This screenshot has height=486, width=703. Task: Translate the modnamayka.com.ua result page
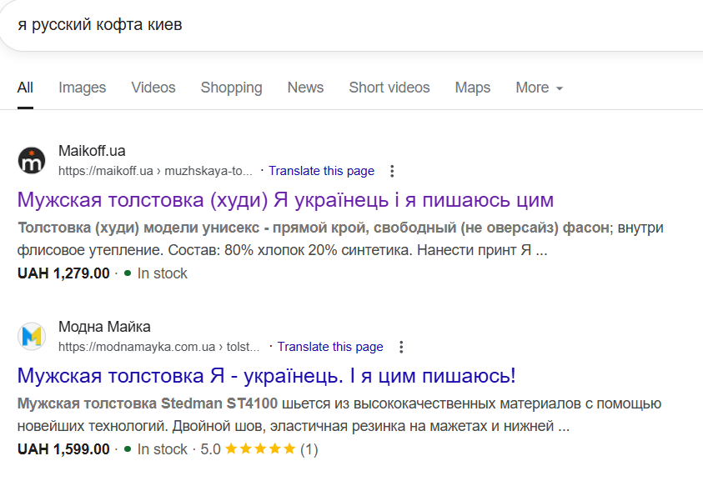coord(330,347)
